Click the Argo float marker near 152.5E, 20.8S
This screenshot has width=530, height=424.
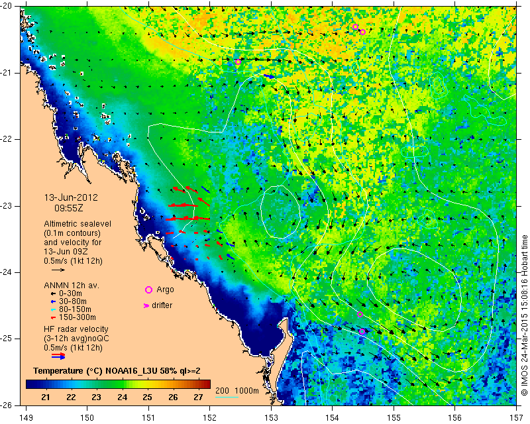click(x=238, y=62)
